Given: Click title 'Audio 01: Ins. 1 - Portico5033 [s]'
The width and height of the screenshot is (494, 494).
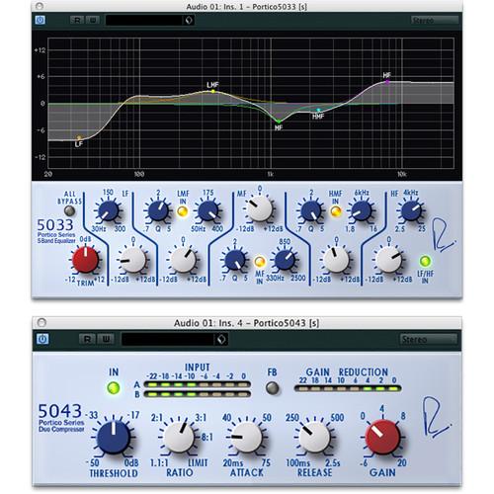Looking at the screenshot, I should 247,7.
